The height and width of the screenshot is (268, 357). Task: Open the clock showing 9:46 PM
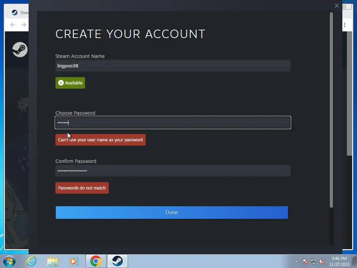(339, 261)
